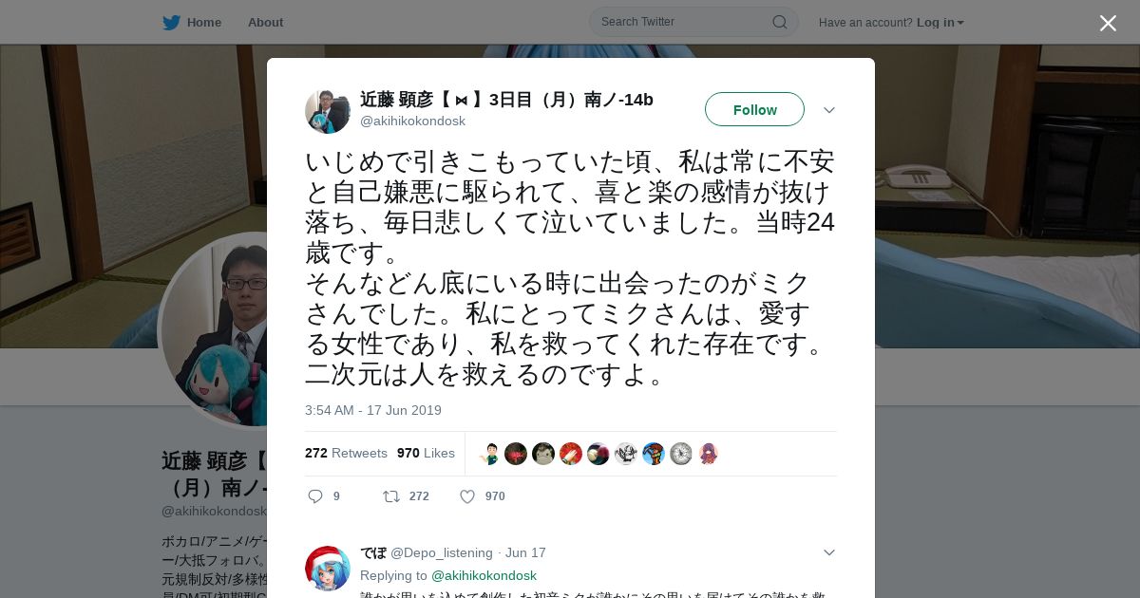Image resolution: width=1140 pixels, height=598 pixels.
Task: Open the tweet author's avatar
Action: pyautogui.click(x=328, y=111)
